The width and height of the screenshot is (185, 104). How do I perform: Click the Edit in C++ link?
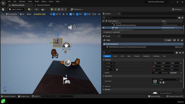(179, 47)
